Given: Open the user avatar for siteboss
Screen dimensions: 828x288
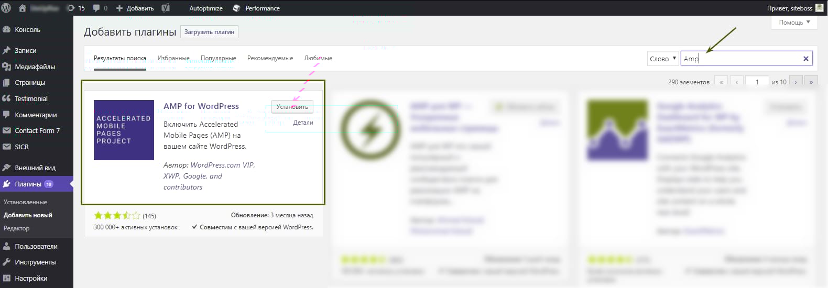Looking at the screenshot, I should click(820, 8).
